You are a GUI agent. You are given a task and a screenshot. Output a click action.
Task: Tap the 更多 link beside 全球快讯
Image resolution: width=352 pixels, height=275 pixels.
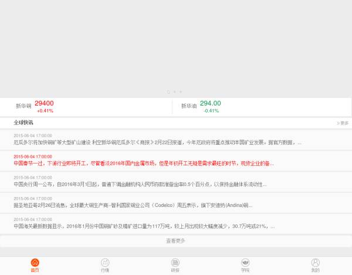click(x=343, y=123)
